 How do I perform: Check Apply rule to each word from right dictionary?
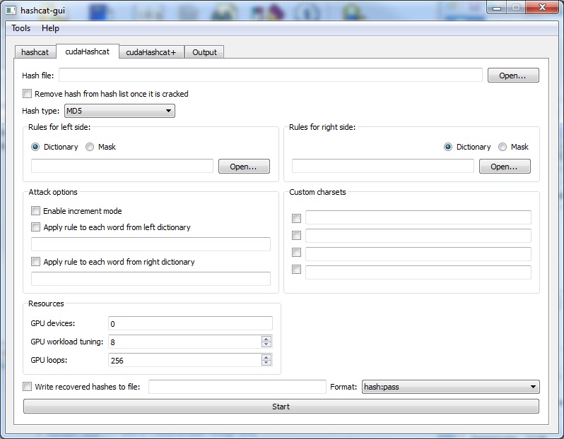(35, 261)
